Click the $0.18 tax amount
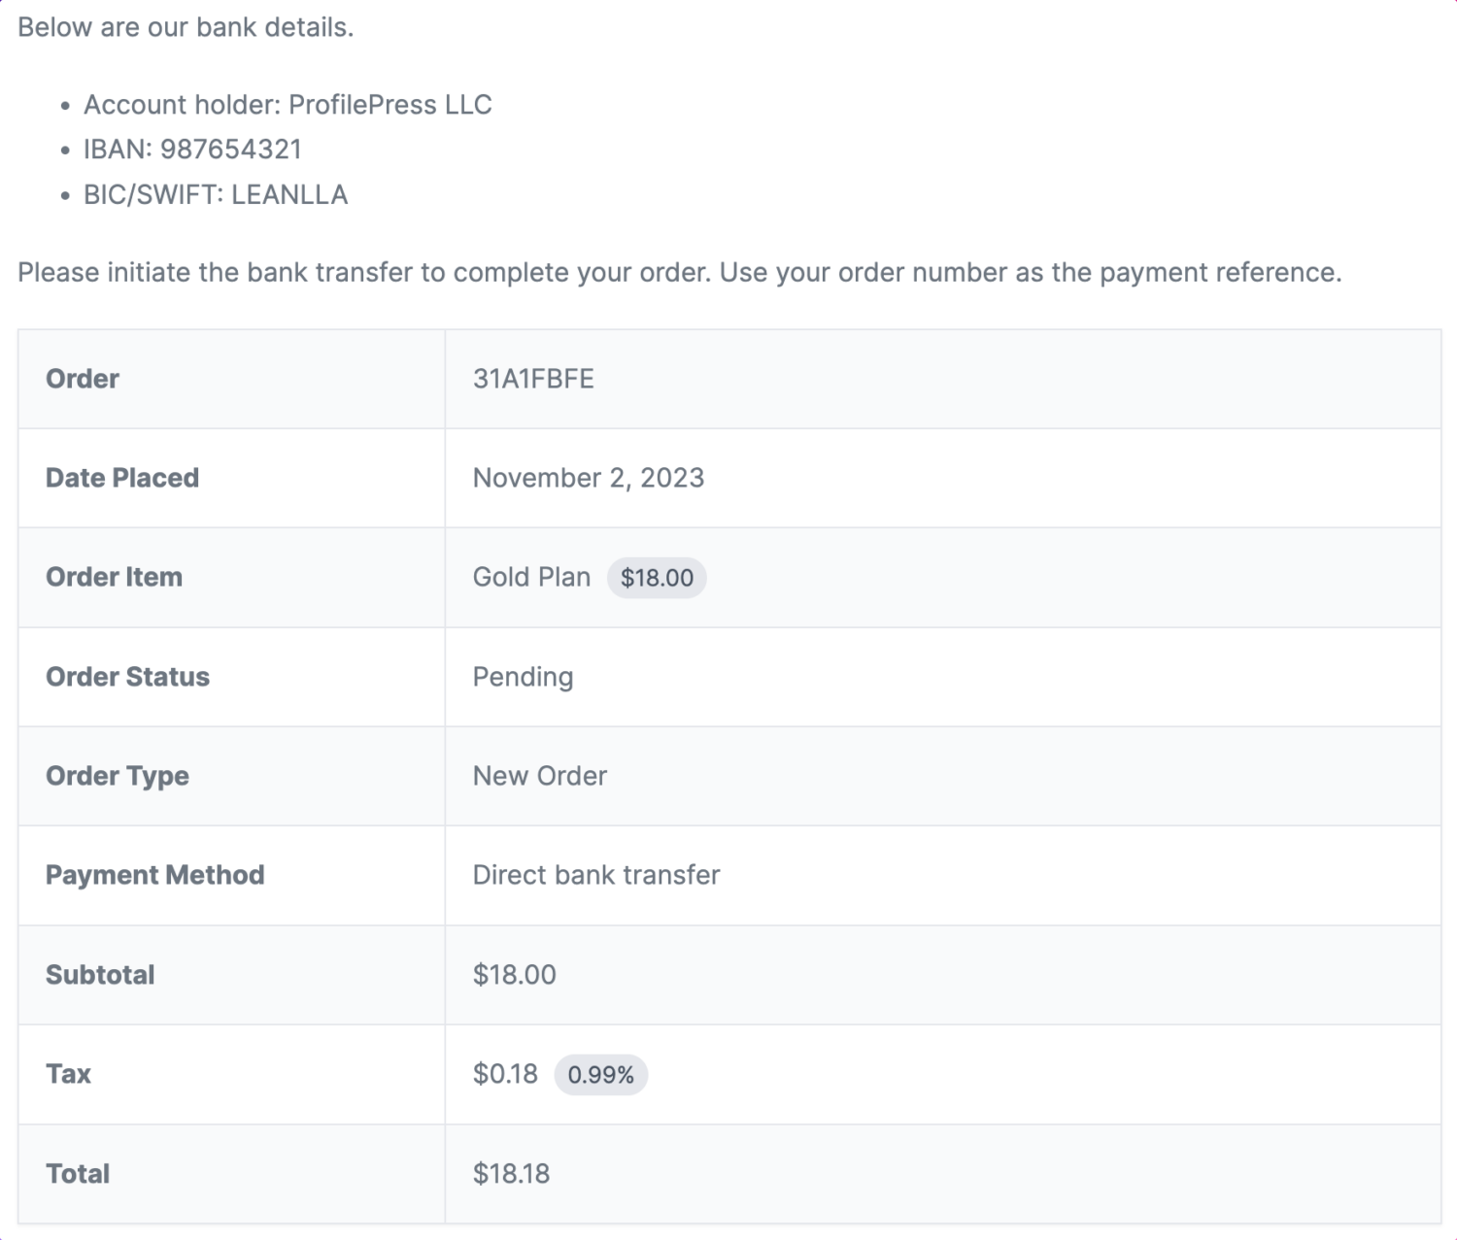1457x1240 pixels. point(505,1074)
